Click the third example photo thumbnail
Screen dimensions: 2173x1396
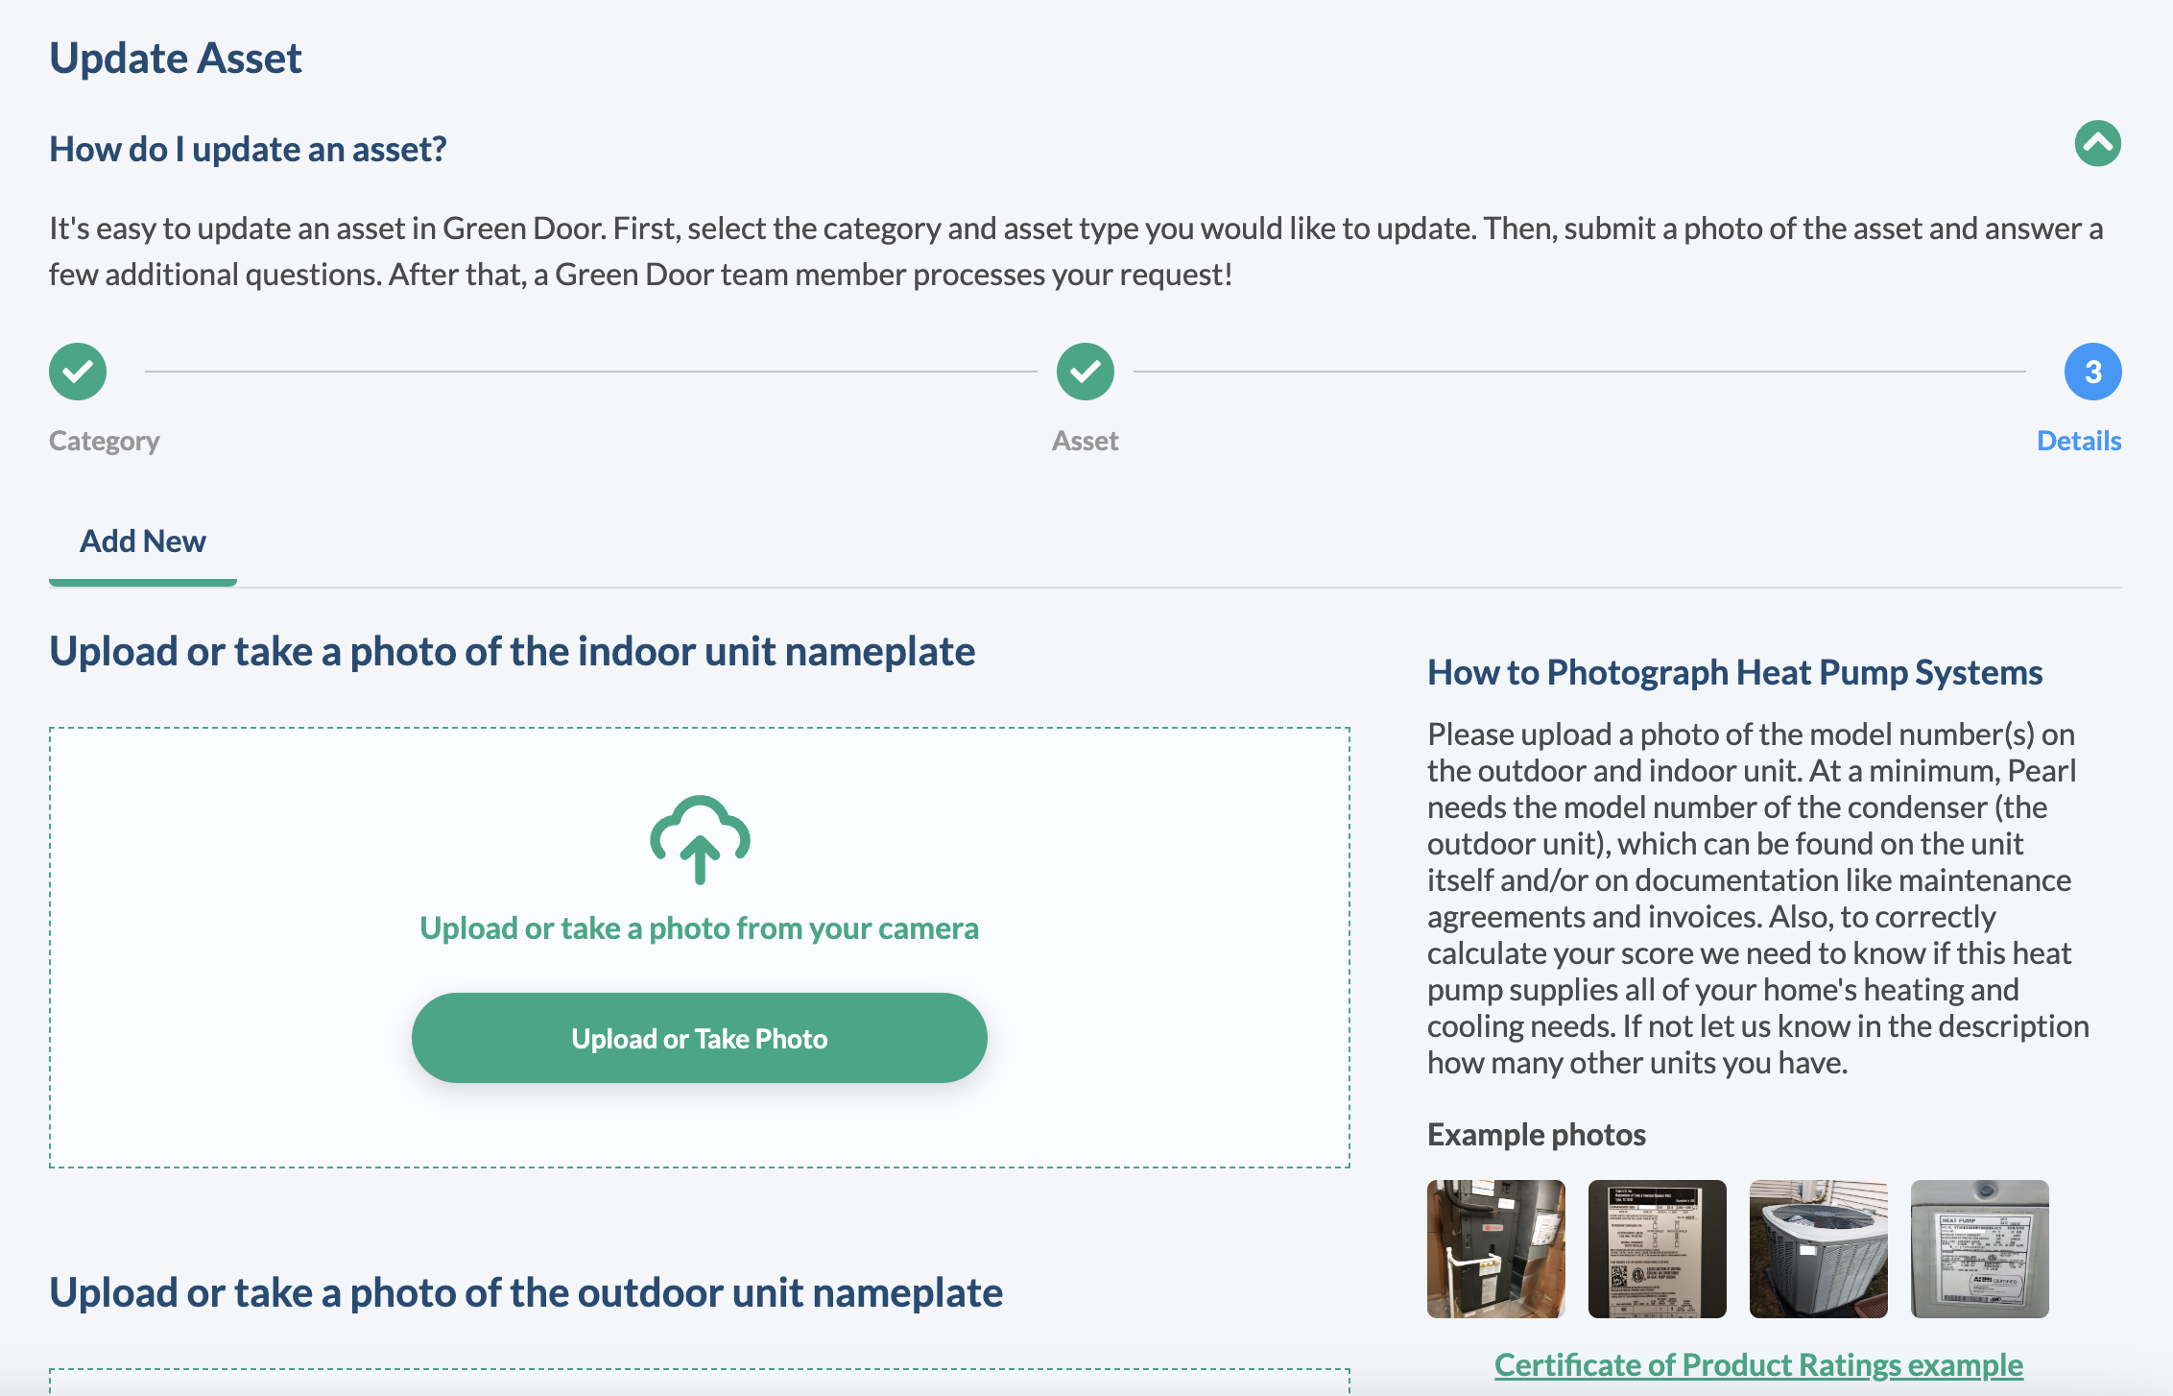click(1818, 1250)
